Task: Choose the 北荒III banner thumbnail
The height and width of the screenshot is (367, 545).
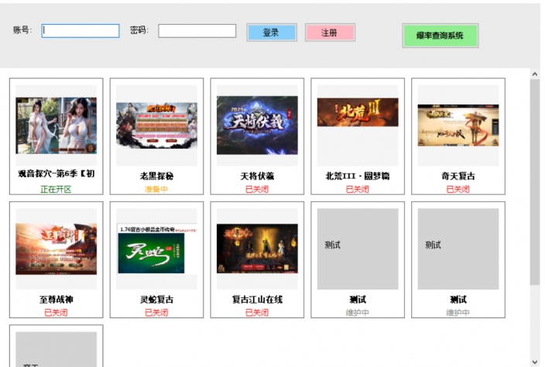Action: 358,112
